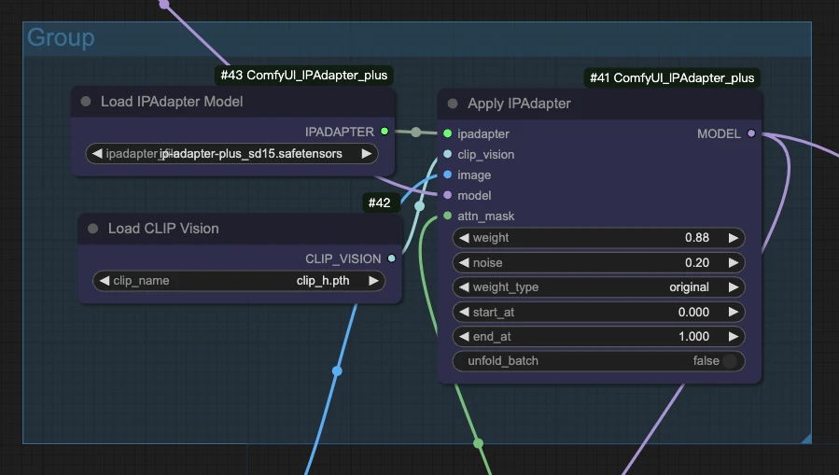
Task: Click the purple MODEL output socket
Action: 751,133
